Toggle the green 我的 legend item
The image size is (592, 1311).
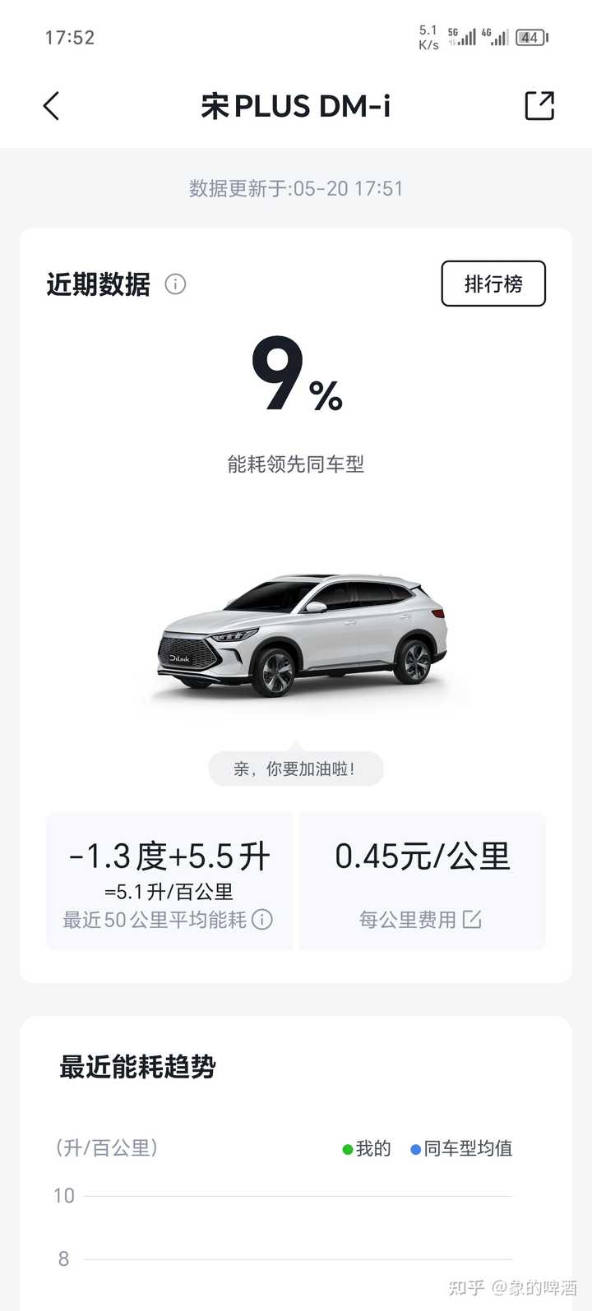(367, 1148)
